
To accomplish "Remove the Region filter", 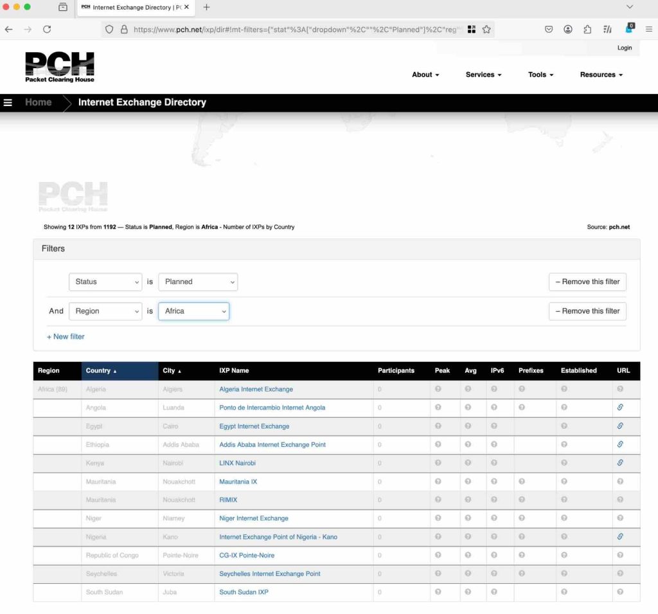I will (587, 311).
